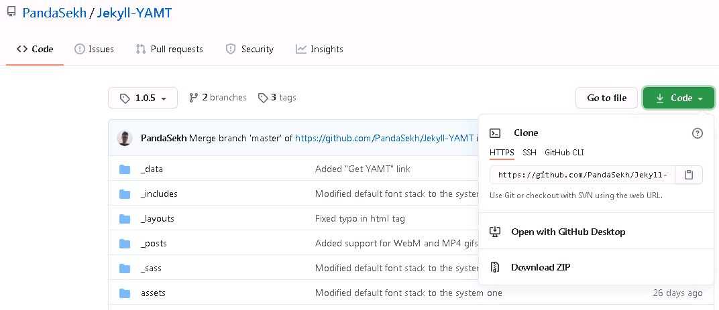Click the terminal icon next to Clone
This screenshot has width=719, height=310.
(x=495, y=133)
